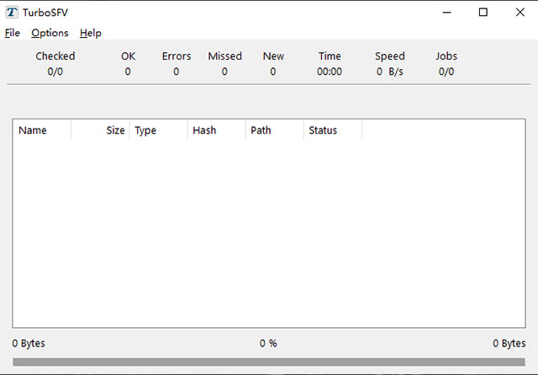Screen dimensions: 538x375
Task: Close the TurboSFV window
Action: (520, 13)
